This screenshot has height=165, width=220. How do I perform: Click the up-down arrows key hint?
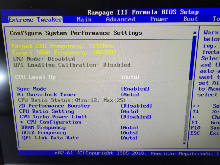click(x=196, y=111)
